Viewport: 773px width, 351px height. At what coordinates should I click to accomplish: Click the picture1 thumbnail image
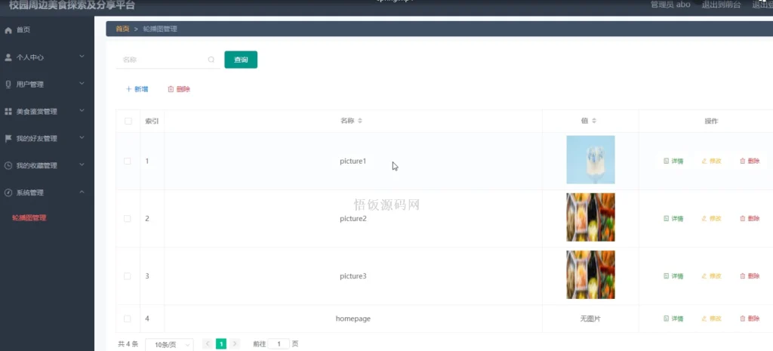pos(590,160)
